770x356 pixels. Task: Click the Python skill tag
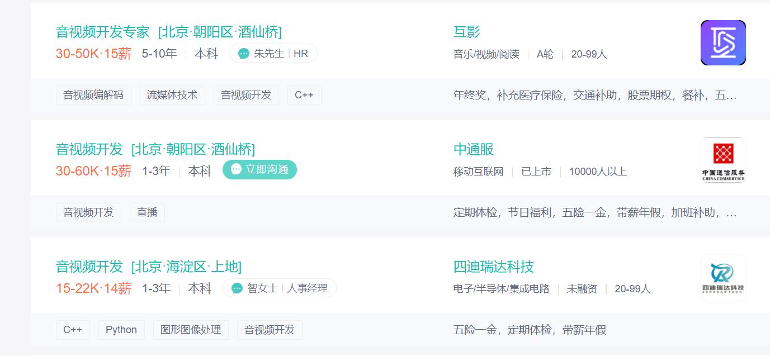[x=121, y=330]
